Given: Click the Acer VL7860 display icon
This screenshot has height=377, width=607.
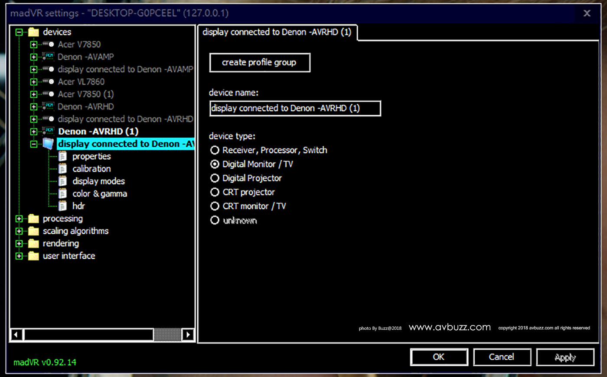Looking at the screenshot, I should coord(48,82).
